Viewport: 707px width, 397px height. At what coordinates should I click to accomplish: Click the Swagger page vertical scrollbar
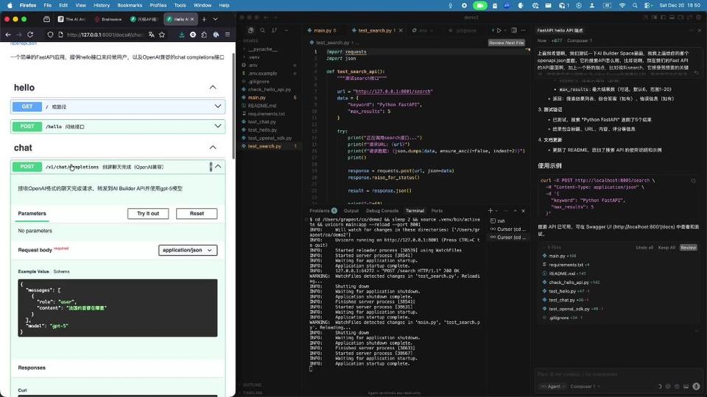coord(233,106)
